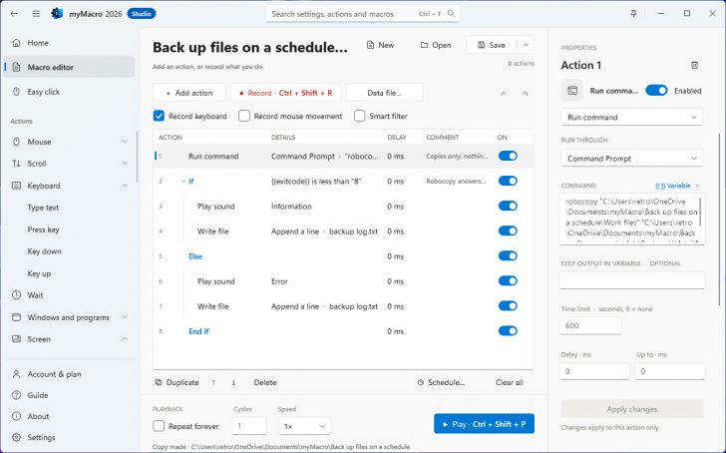Enable Record mouse movement checkbox

[244, 116]
